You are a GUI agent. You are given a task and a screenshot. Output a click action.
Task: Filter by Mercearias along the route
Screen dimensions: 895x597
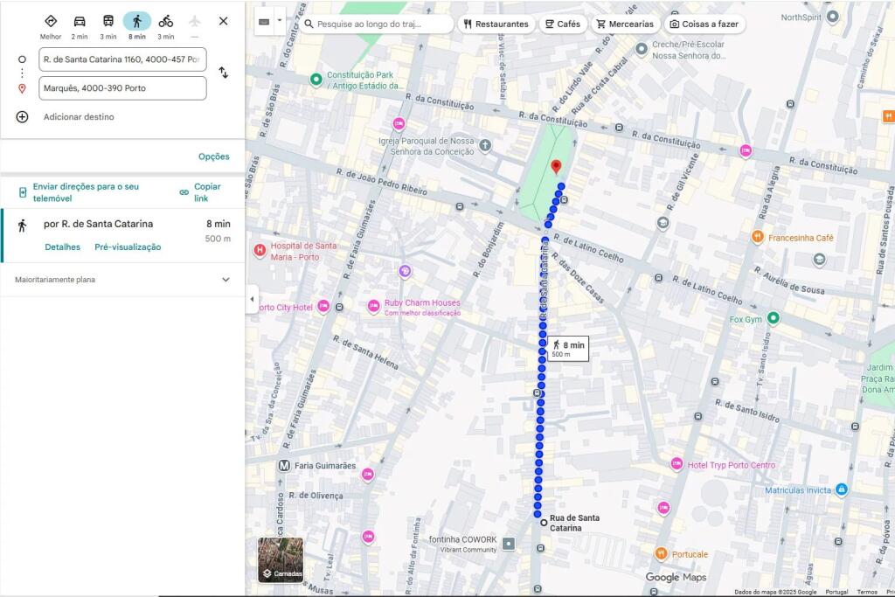(624, 24)
